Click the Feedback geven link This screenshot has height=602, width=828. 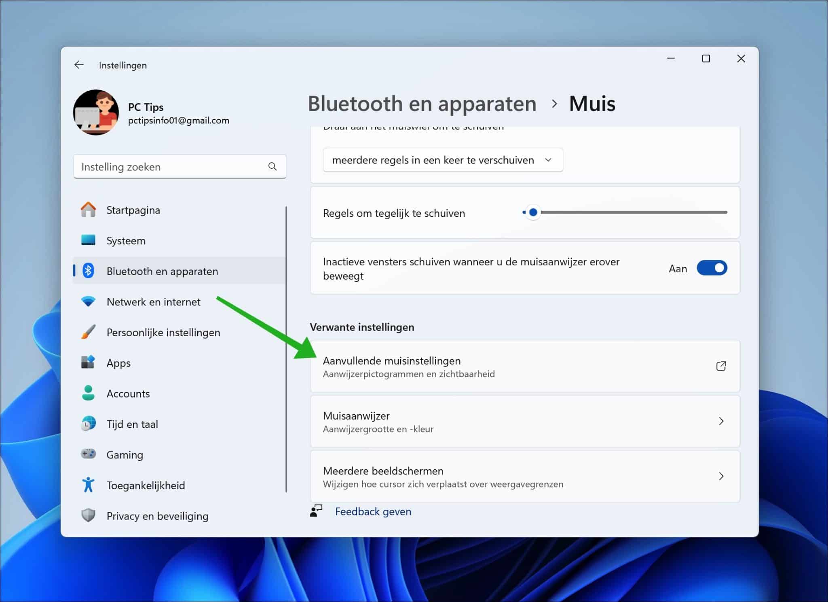tap(373, 511)
